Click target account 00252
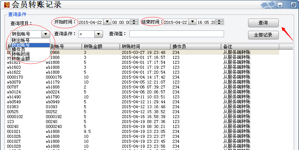 click(51, 112)
